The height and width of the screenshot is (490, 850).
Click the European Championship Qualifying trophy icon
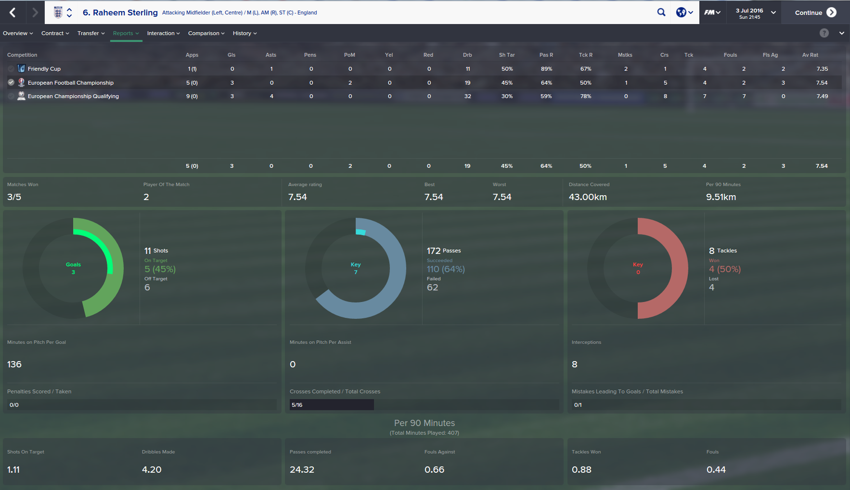click(x=21, y=96)
